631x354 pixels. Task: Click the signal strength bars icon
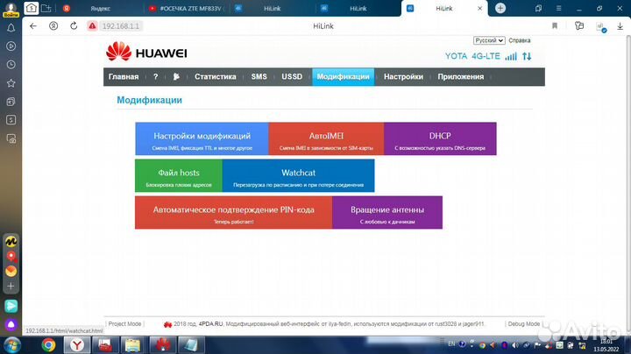(511, 56)
